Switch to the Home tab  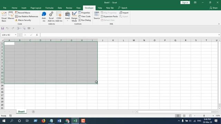(x=15, y=8)
